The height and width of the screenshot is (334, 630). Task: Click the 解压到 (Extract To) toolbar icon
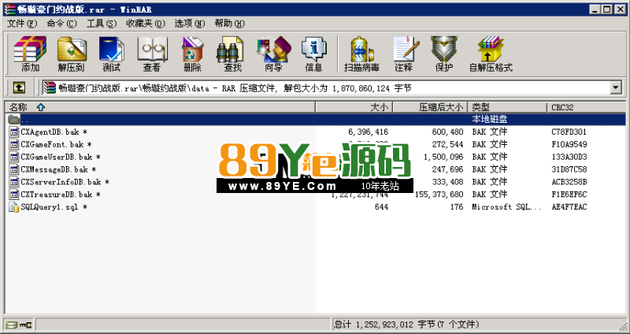(x=72, y=54)
